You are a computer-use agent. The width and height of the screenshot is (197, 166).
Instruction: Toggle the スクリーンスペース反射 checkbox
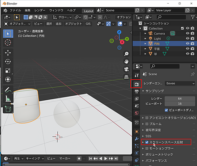click(x=147, y=142)
